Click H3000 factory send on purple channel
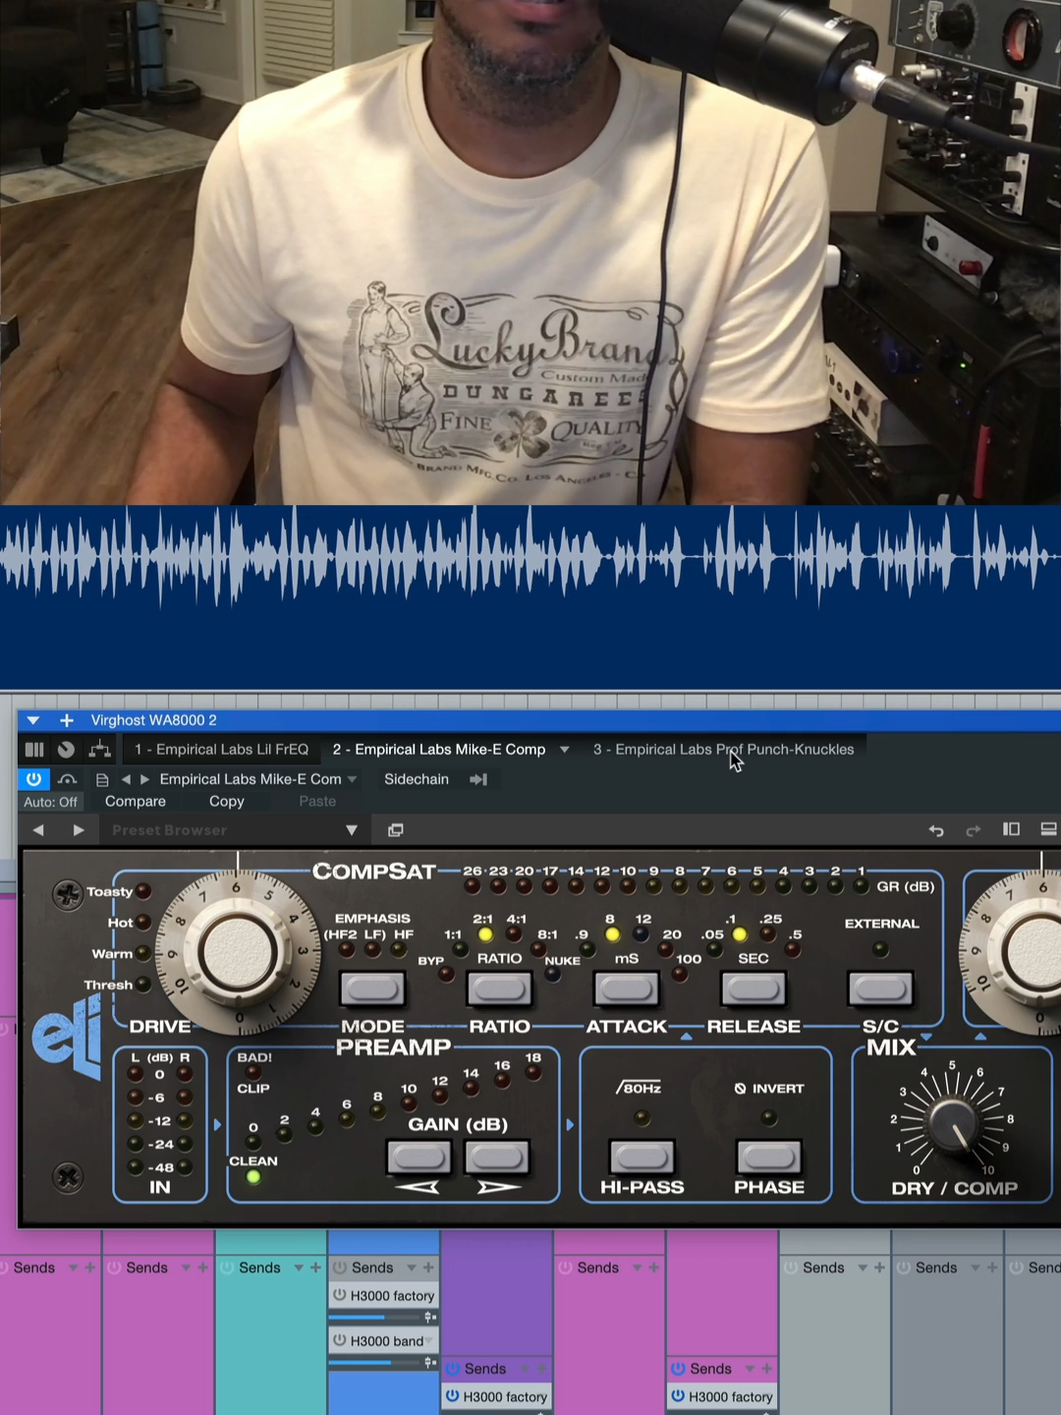 coord(496,1396)
